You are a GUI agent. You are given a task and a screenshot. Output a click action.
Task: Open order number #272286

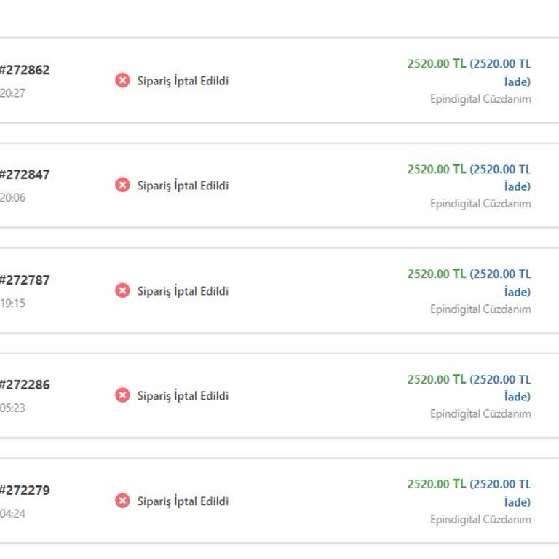pos(25,385)
